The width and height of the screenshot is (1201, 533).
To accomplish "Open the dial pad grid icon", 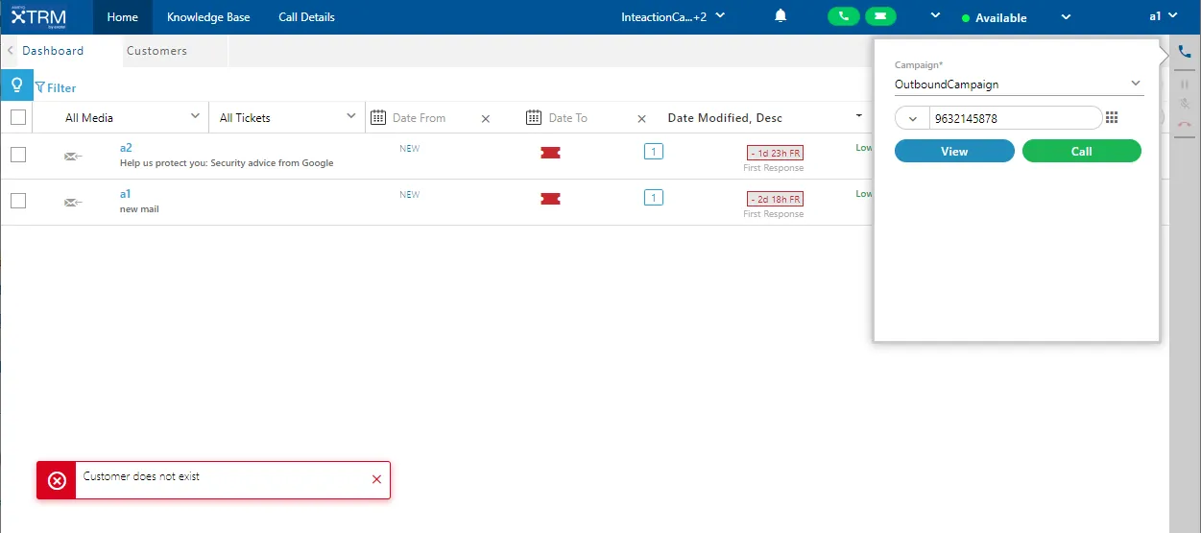I will point(1112,117).
